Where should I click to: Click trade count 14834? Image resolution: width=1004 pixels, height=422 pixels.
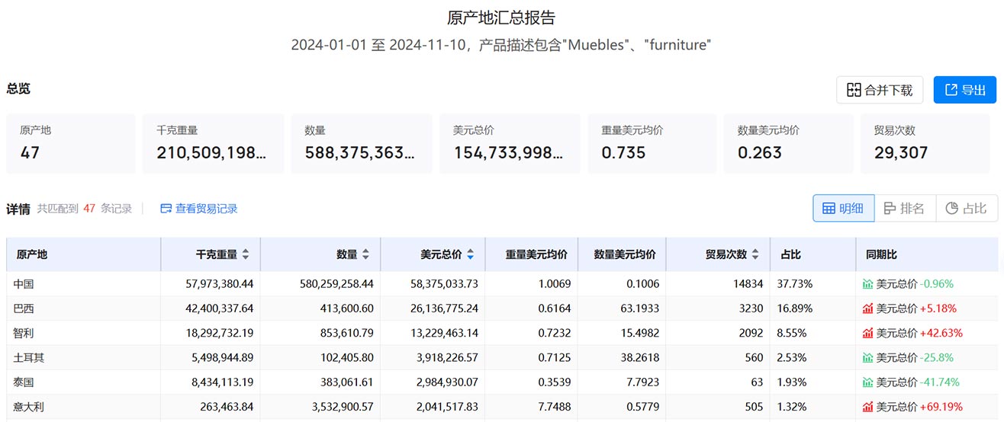749,284
